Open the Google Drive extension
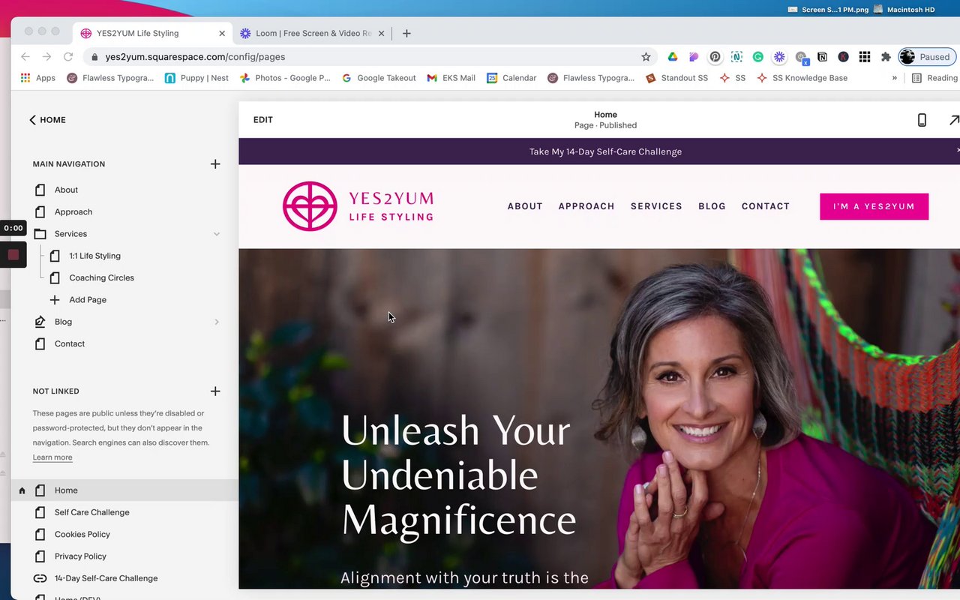The height and width of the screenshot is (600, 960). (673, 57)
